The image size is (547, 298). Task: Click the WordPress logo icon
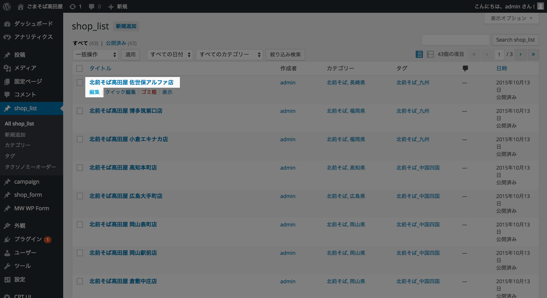tap(7, 6)
